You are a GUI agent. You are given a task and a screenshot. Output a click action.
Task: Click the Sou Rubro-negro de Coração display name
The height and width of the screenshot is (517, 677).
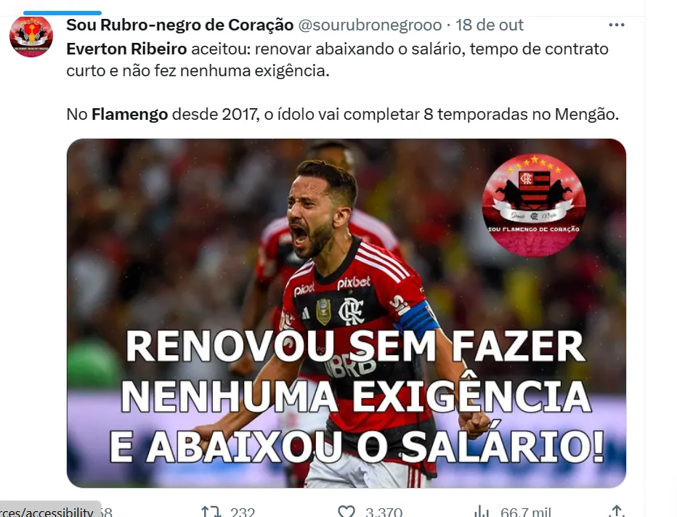180,25
